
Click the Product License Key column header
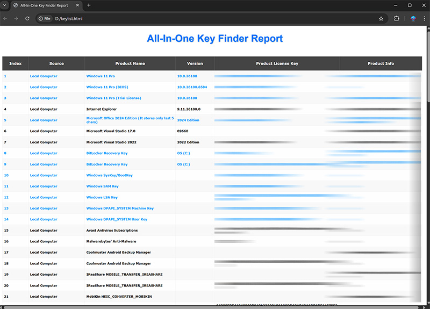277,63
